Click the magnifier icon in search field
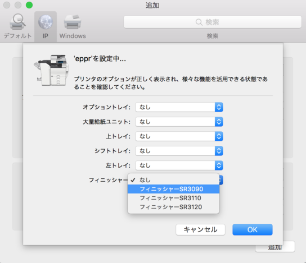 click(x=199, y=22)
